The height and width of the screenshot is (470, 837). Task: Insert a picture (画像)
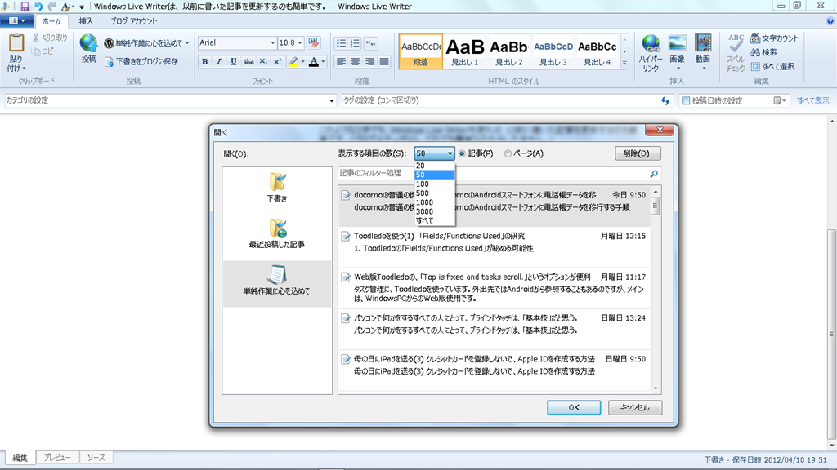[x=678, y=53]
